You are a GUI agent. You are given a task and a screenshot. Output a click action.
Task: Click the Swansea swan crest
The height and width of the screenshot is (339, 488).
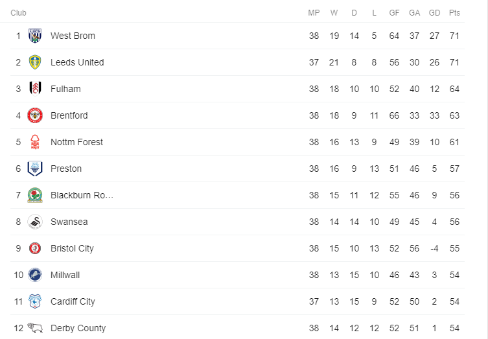click(35, 222)
